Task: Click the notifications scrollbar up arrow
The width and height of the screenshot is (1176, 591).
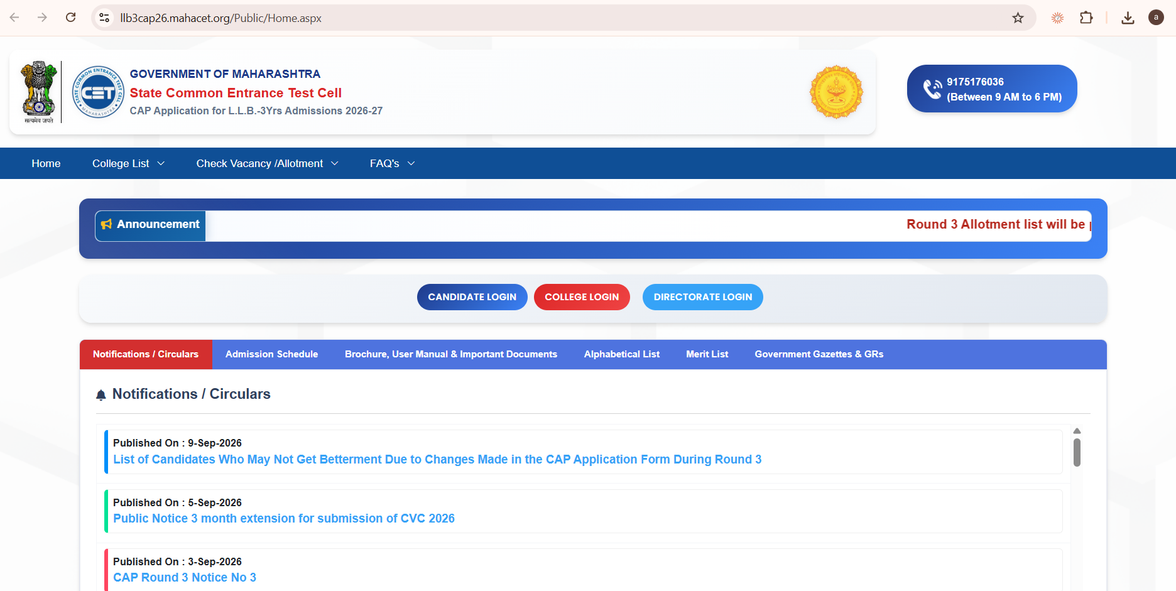Action: coord(1077,431)
